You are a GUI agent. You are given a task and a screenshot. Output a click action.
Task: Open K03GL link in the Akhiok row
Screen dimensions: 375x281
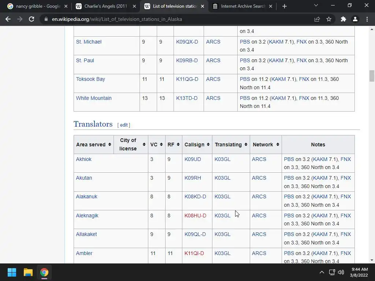(x=222, y=159)
